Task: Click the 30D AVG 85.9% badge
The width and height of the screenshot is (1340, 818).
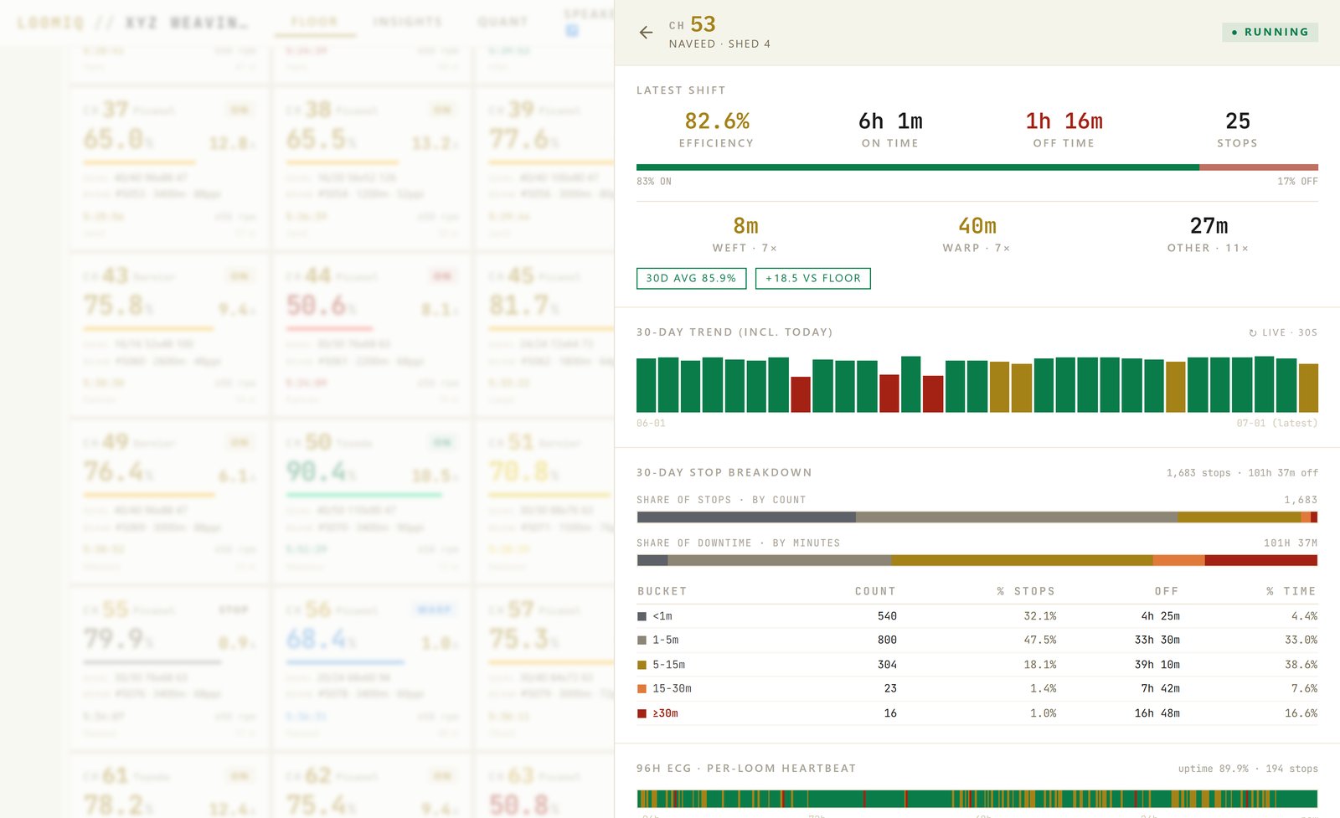Action: [x=691, y=278]
